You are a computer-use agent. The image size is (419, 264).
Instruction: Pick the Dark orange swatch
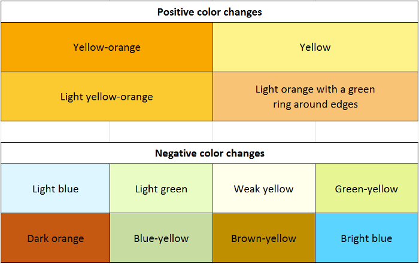click(x=55, y=238)
